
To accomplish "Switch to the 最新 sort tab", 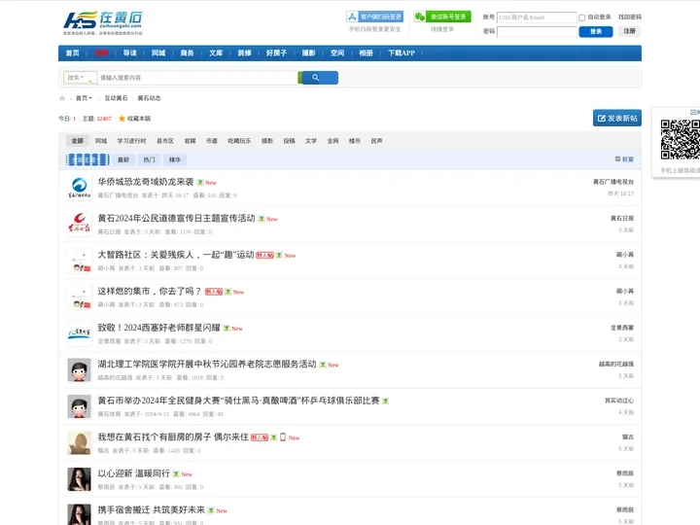I will [x=123, y=159].
